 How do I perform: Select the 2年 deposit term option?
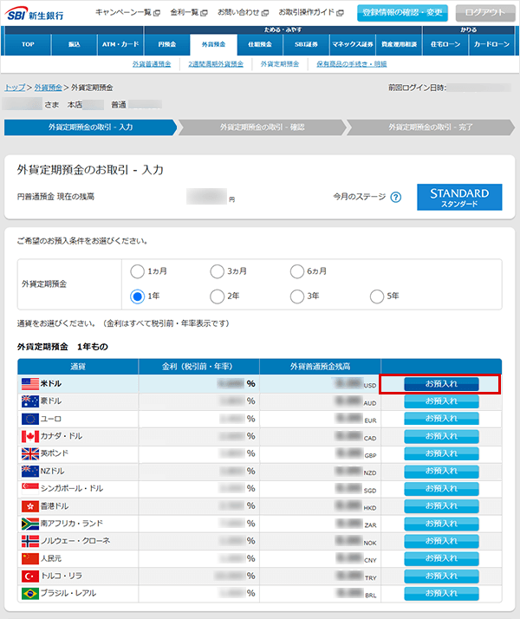tap(217, 296)
